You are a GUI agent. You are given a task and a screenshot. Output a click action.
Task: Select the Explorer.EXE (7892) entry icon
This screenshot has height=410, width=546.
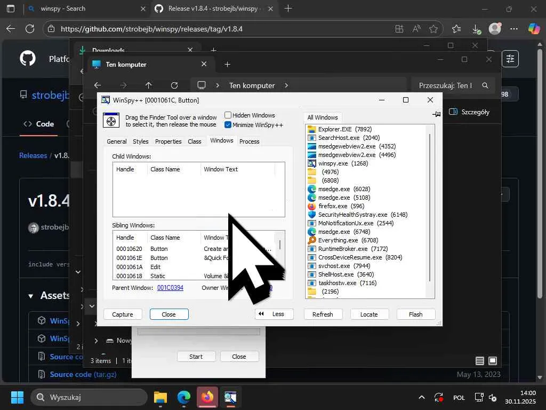pyautogui.click(x=311, y=129)
